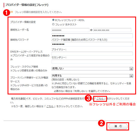Click the domain field after the @ sign
Image resolution: width=140 pixels, height=131 pixels.
[x=112, y=30]
